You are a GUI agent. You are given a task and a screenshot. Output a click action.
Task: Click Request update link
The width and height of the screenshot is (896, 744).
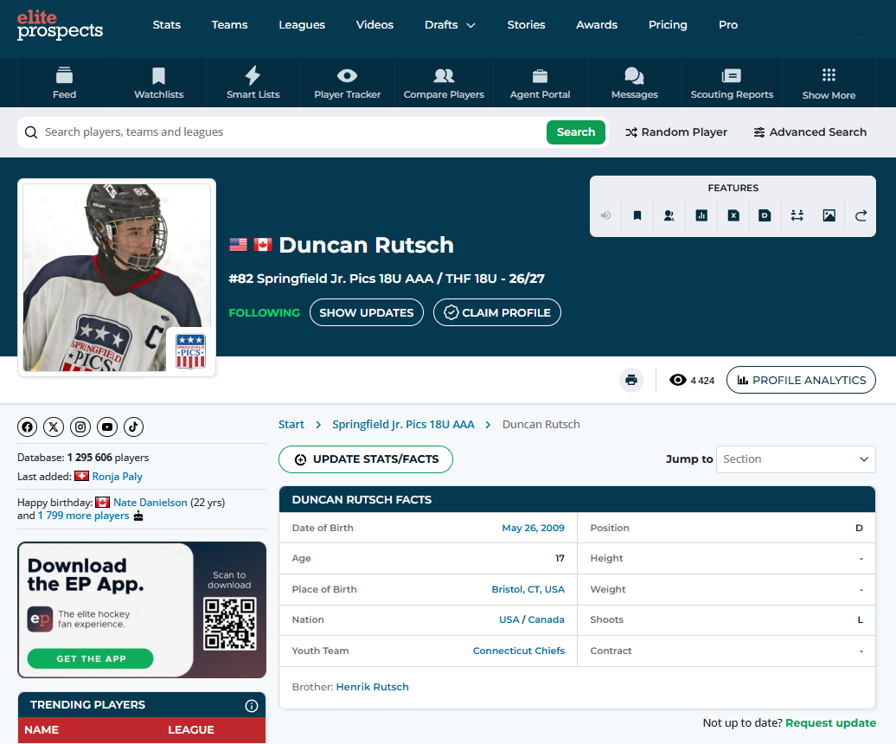(x=831, y=722)
